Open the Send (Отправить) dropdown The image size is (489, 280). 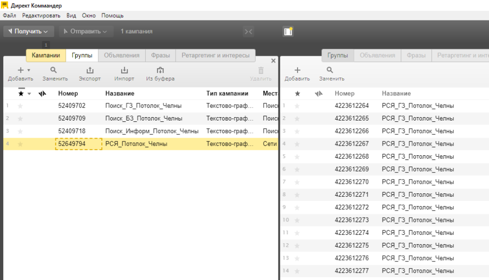[86, 31]
